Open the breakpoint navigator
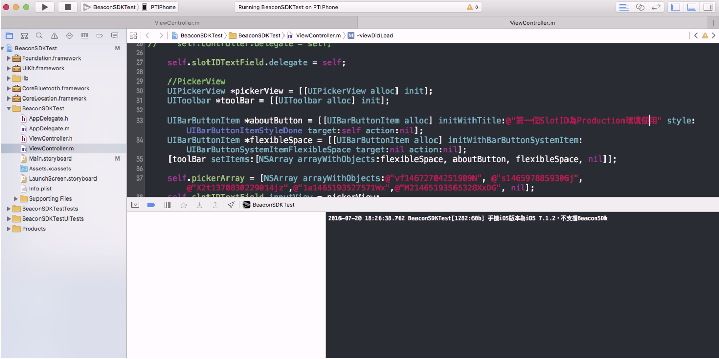Viewport: 719px width, 359px height. pyautogui.click(x=100, y=36)
